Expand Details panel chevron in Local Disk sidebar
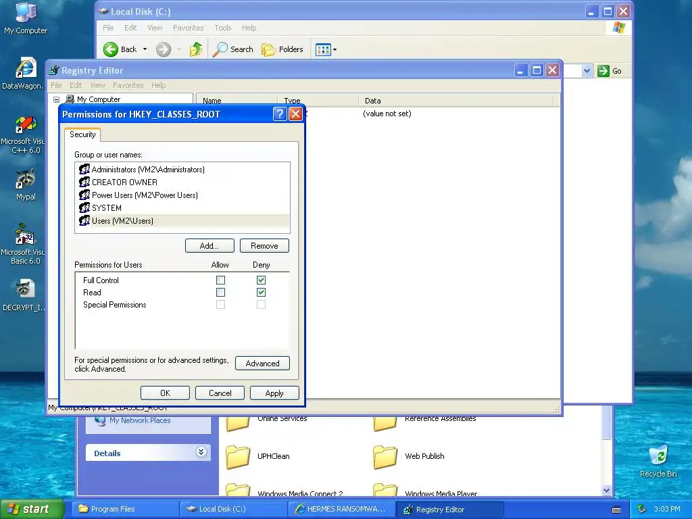Viewport: 692px width, 519px height. (x=201, y=452)
